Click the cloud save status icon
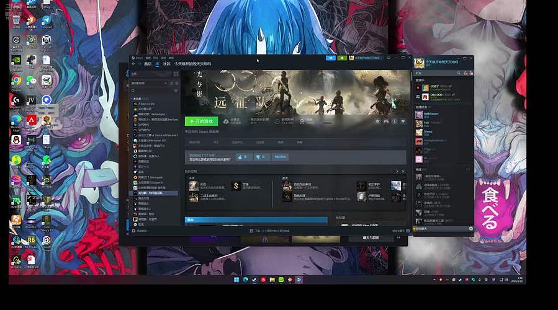558x310 pixels. tap(225, 122)
